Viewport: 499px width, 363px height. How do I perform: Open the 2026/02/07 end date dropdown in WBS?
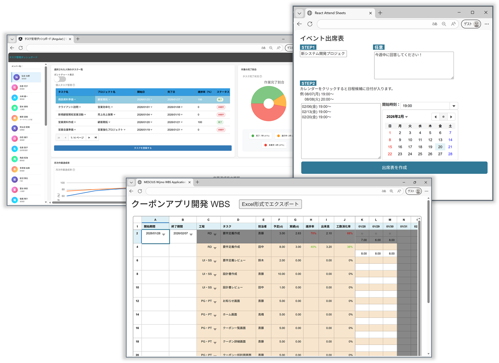[191, 234]
